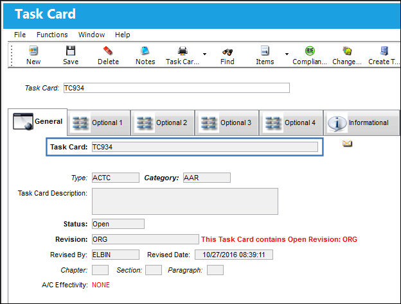The height and width of the screenshot is (304, 401).
Task: Click the Section input box
Action: pyautogui.click(x=154, y=270)
